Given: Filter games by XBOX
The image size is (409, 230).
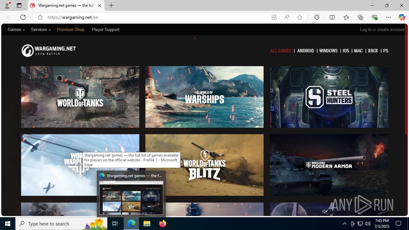Looking at the screenshot, I should click(x=373, y=51).
